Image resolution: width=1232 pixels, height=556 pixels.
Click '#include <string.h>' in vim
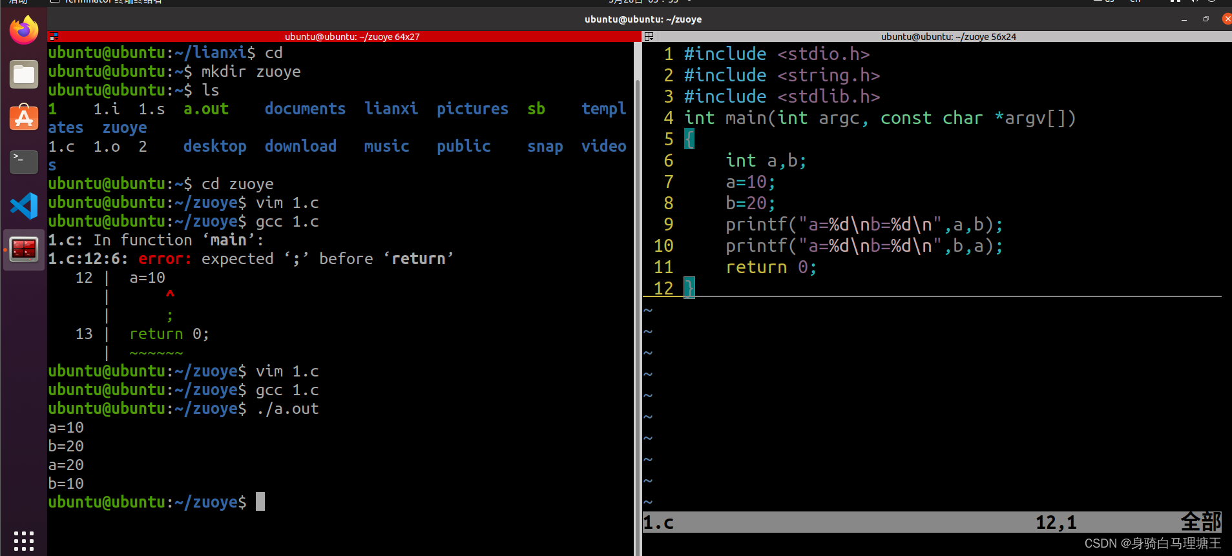pyautogui.click(x=782, y=75)
